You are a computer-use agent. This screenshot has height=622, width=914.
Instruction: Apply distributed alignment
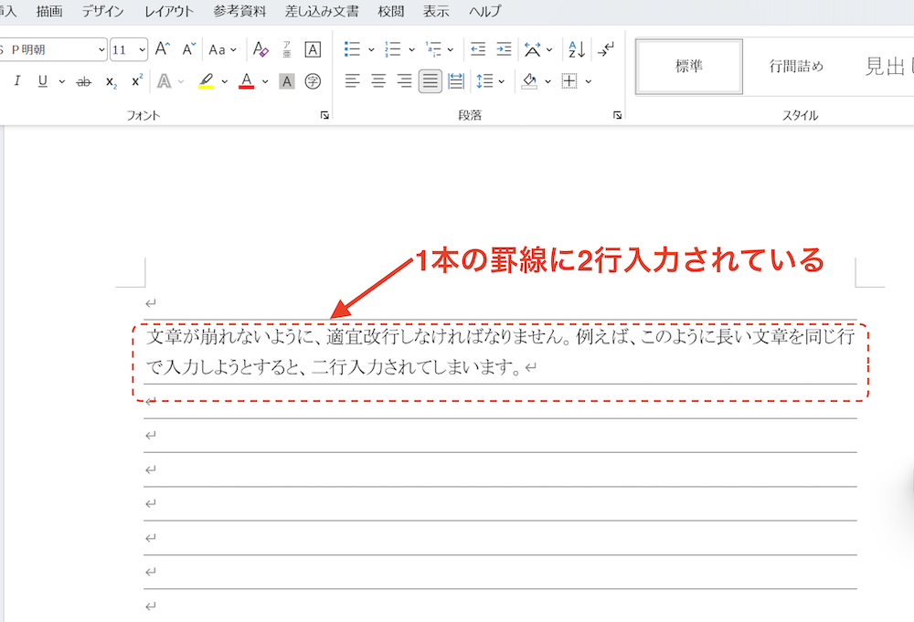456,81
